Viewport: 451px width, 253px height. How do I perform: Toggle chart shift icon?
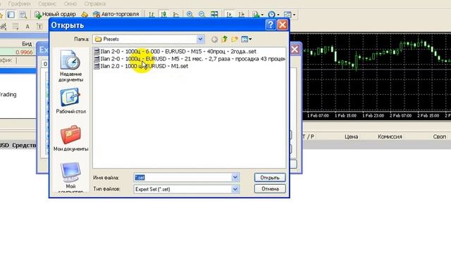[x=242, y=14]
